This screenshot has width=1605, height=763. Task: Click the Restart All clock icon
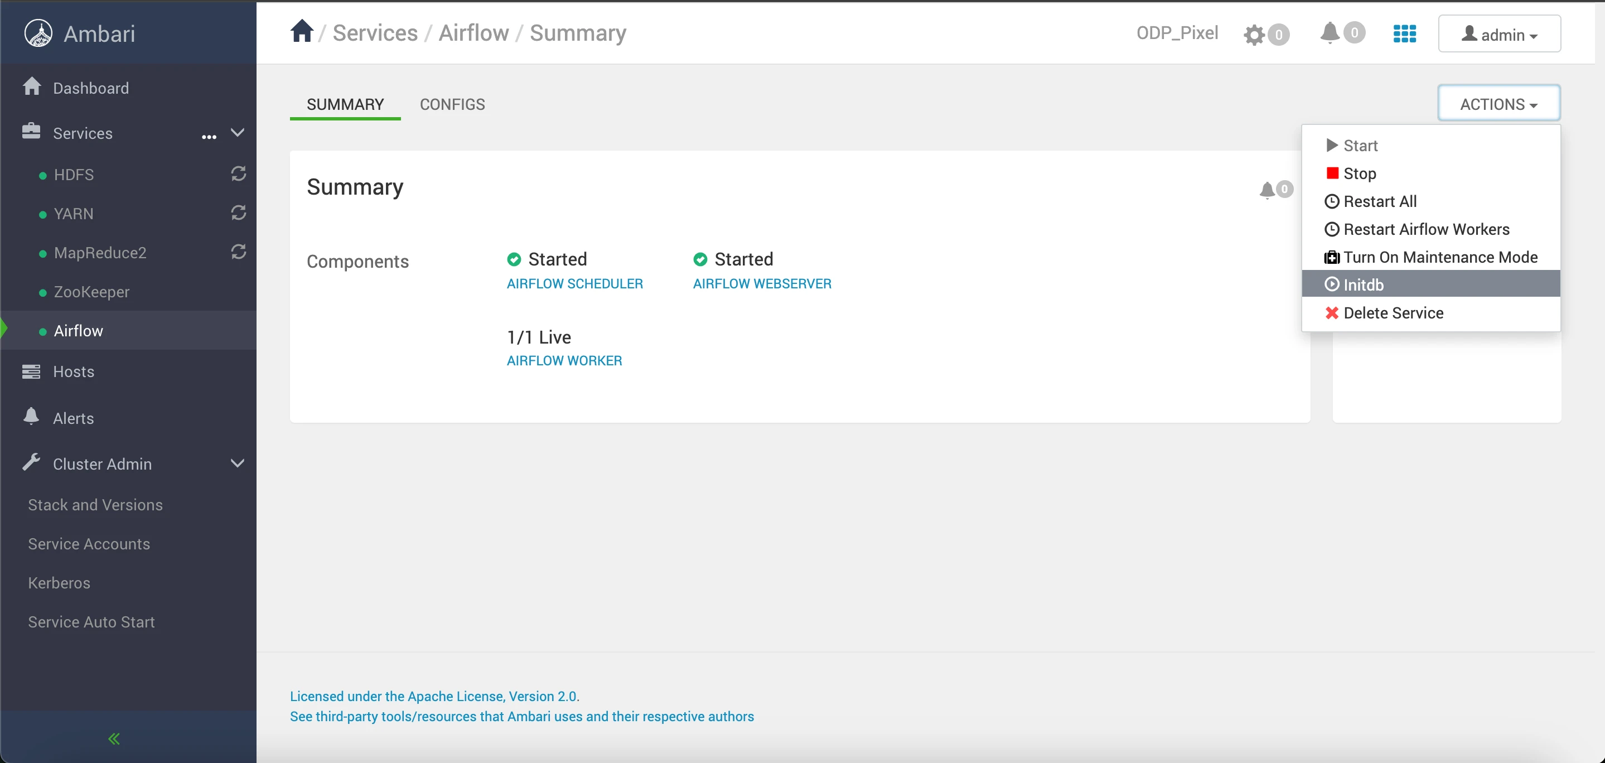1332,201
